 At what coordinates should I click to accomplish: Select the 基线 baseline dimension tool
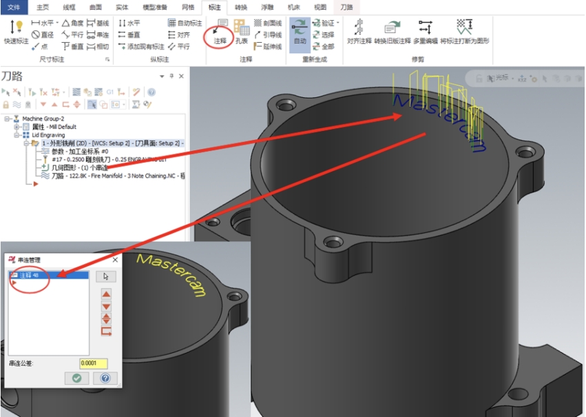pyautogui.click(x=98, y=23)
